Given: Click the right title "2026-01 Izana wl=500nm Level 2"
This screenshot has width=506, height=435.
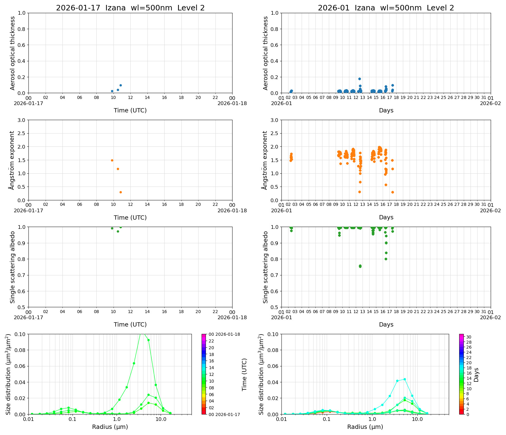Looking at the screenshot, I should tap(386, 8).
